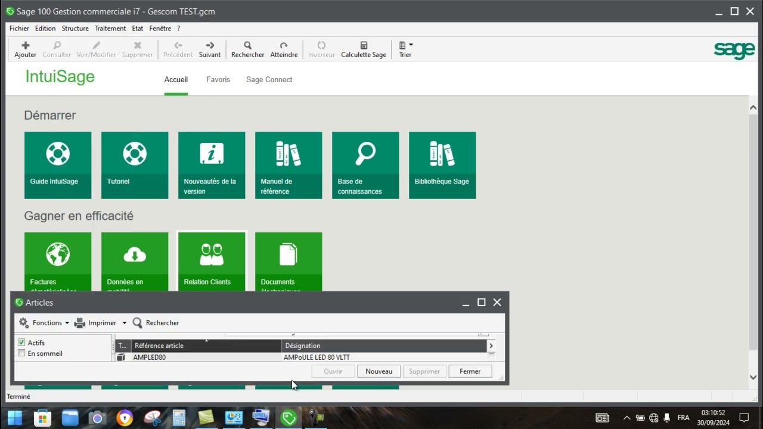Click Imprimer printer icon in Articles window
763x429 pixels.
tap(79, 322)
